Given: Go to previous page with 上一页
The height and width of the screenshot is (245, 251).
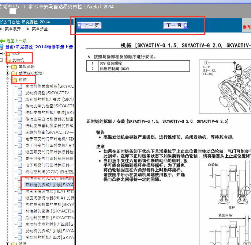Looking at the screenshot, I should 89,25.
